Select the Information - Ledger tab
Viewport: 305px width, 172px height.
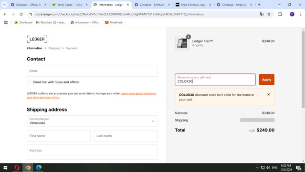point(111,5)
